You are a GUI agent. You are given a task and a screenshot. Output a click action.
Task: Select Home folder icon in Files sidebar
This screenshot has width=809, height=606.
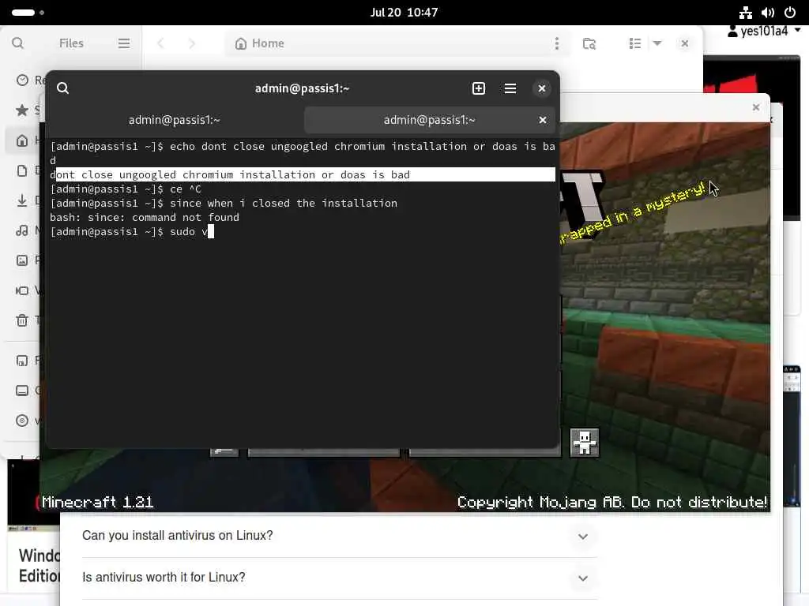pos(22,140)
